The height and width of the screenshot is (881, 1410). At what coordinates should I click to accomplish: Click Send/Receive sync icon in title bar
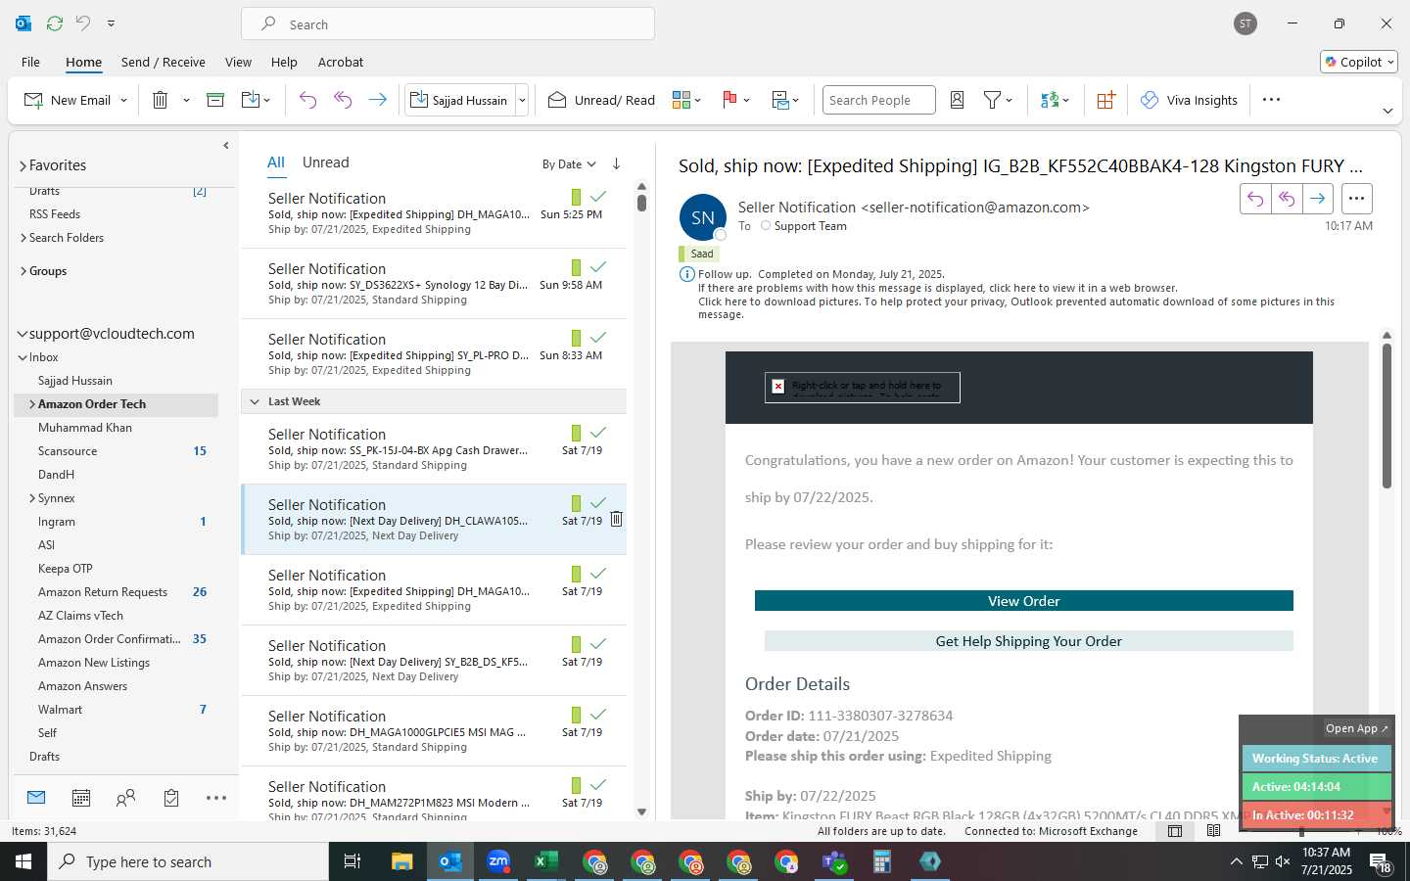point(55,23)
